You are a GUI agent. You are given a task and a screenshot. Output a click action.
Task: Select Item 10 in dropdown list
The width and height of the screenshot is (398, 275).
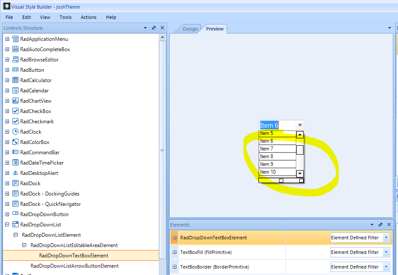[x=277, y=172]
